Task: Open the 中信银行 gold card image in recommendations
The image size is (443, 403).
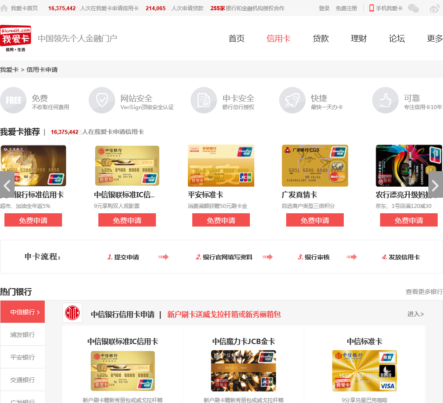Action: [127, 166]
